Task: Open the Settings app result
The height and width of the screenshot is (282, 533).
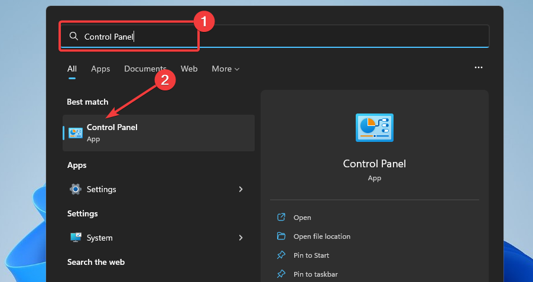Action: click(159, 189)
